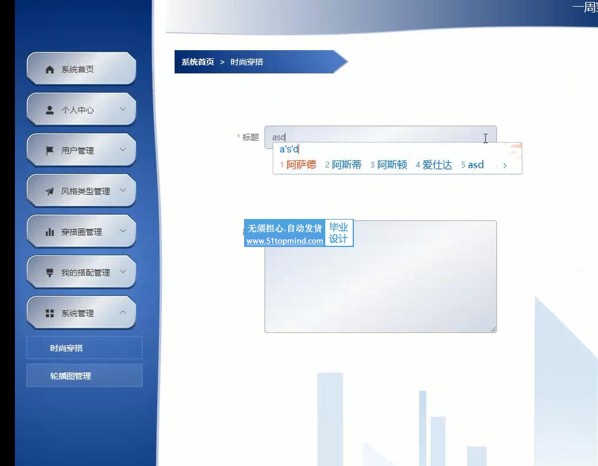Open the 个人中心 menu label

(x=78, y=110)
